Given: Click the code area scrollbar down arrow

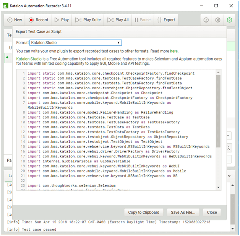Looking at the screenshot, I should [x=218, y=187].
